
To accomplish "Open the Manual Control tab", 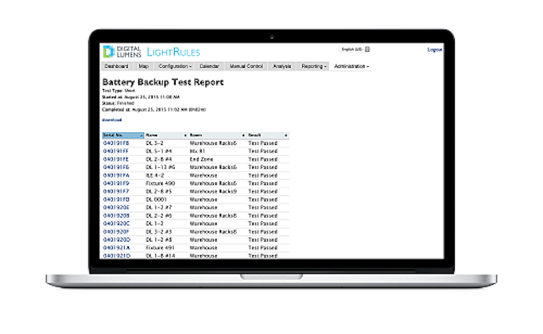I will 246,66.
